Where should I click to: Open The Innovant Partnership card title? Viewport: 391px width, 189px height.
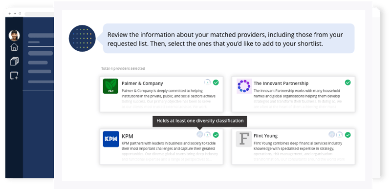point(281,84)
